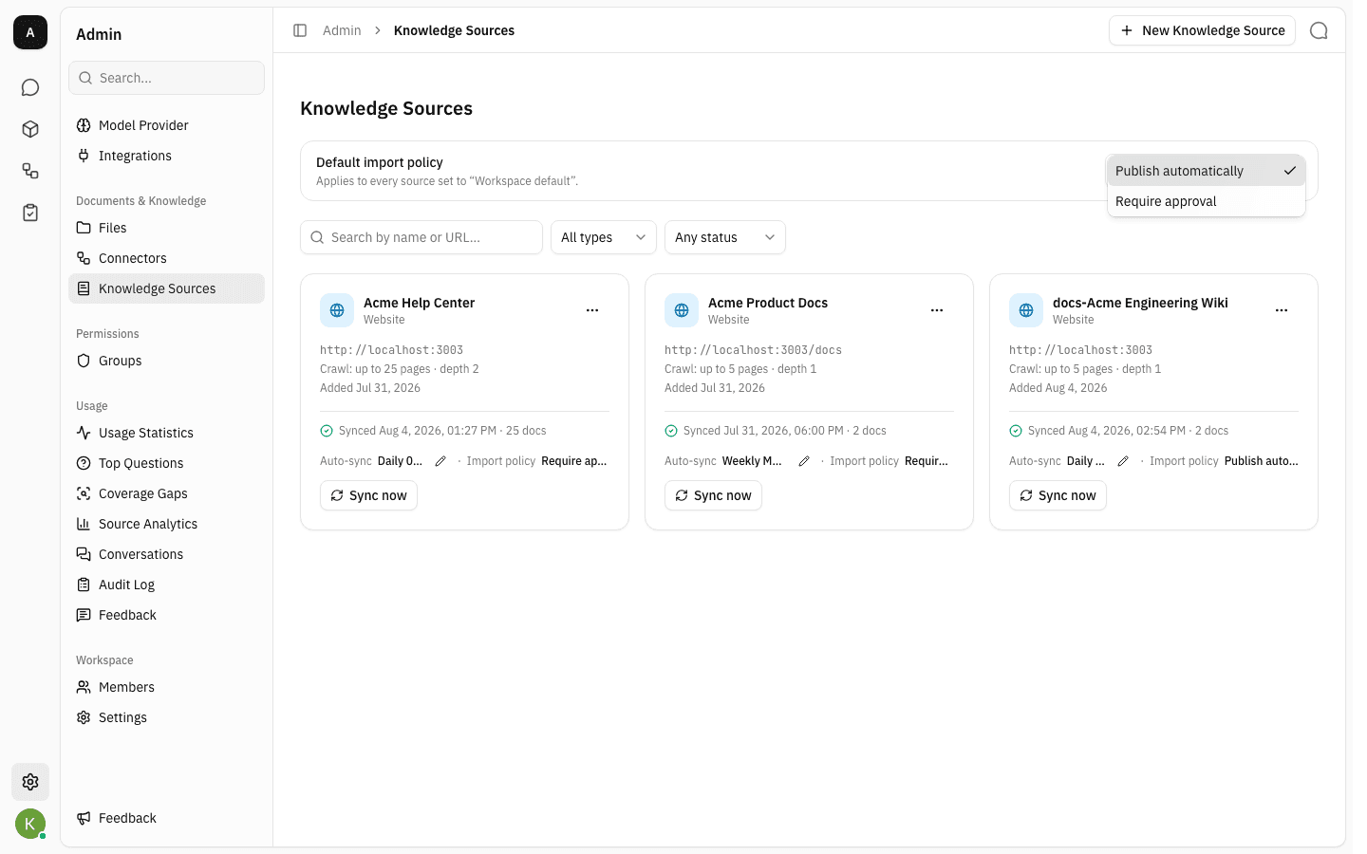Open options menu for Acme Help Center

point(592,310)
